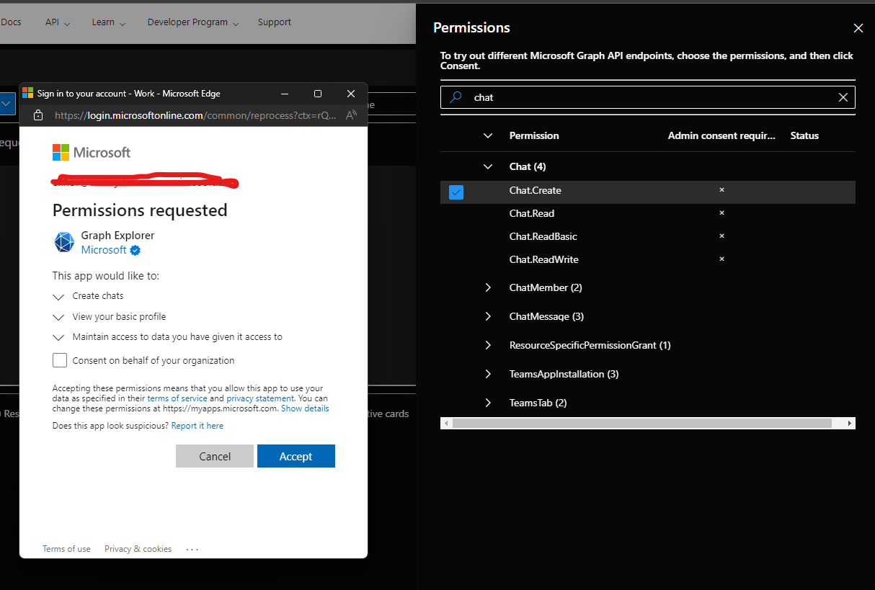Collapse the Chat (4) permission group
The width and height of the screenshot is (875, 590).
[488, 166]
